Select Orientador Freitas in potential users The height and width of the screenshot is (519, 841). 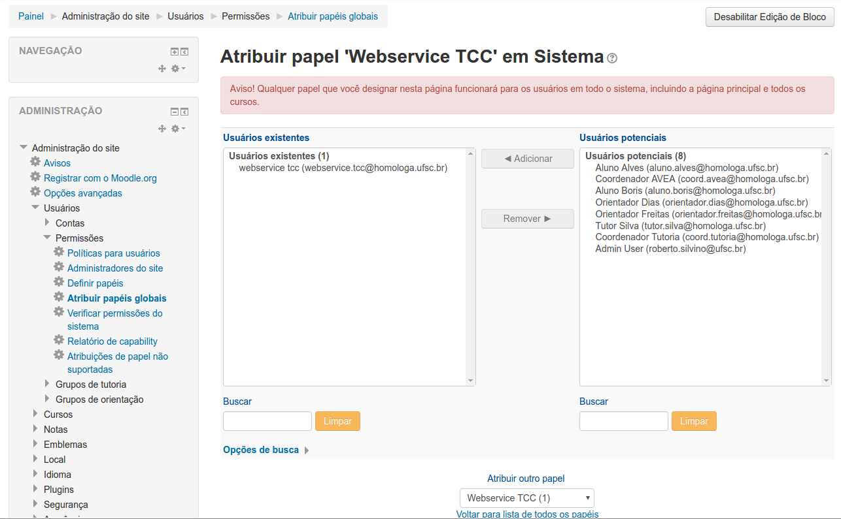tap(708, 214)
